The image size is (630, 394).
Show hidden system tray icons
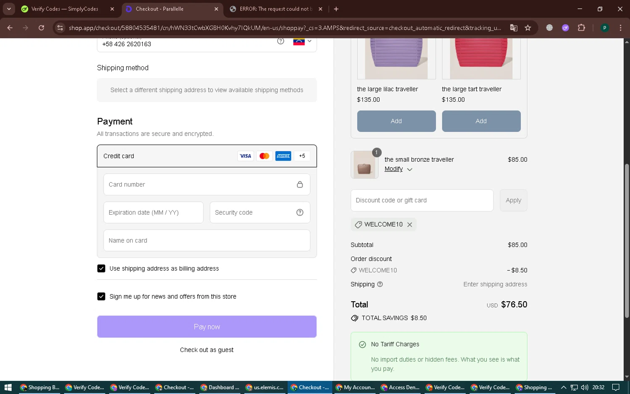(x=564, y=387)
